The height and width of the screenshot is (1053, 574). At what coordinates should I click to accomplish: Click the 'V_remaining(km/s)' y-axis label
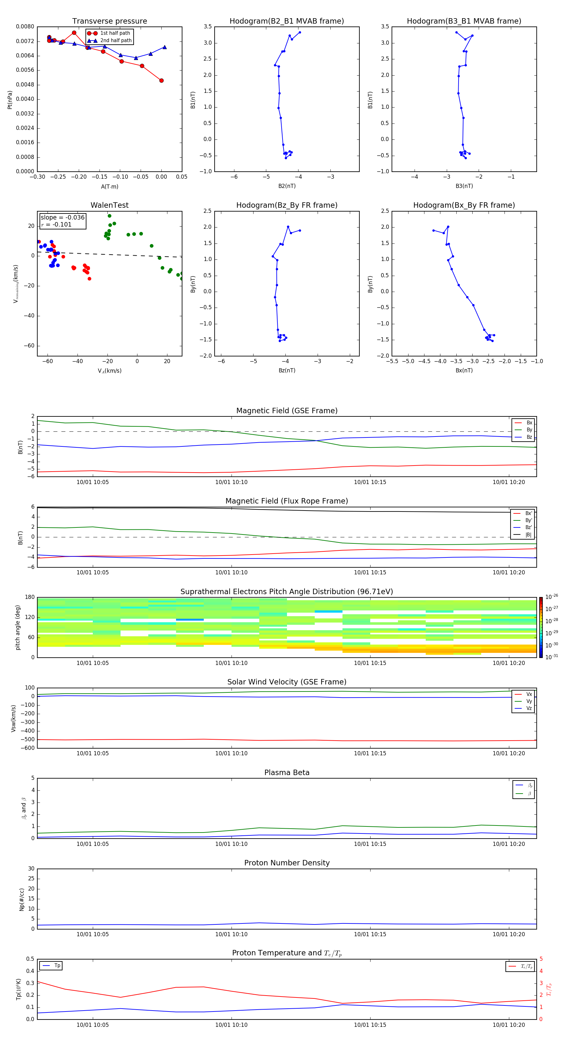coord(16,284)
